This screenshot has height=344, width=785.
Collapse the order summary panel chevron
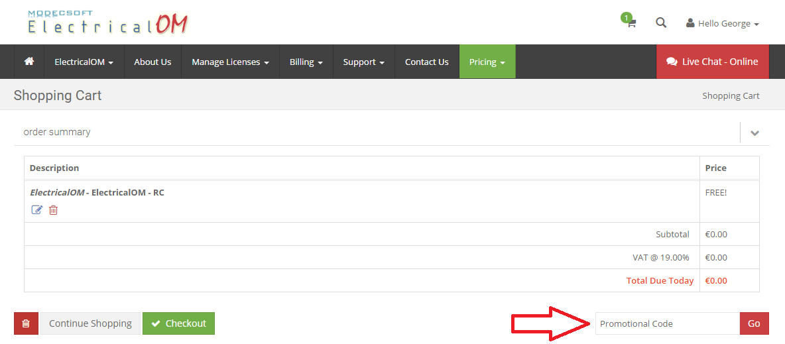pos(755,133)
